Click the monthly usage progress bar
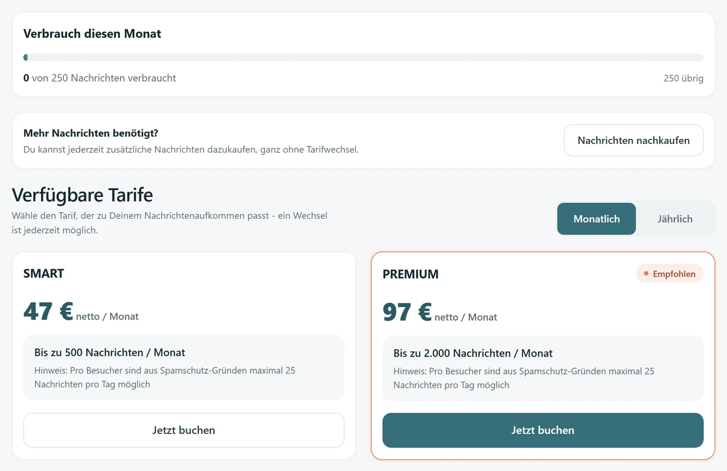Viewport: 727px width, 471px height. coord(363,58)
